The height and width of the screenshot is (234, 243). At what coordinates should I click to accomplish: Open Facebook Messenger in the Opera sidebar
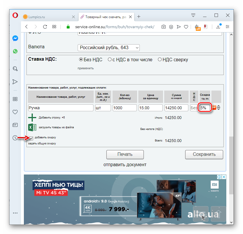[15, 38]
